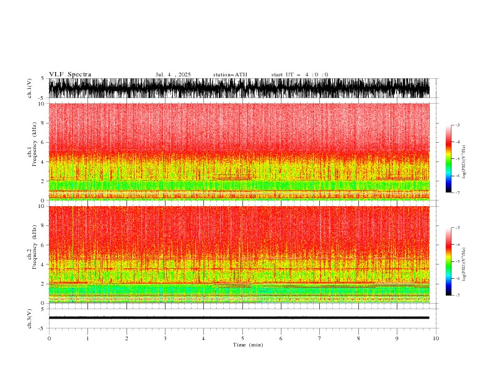Click the time-axis tick label "5"
Viewport: 491px width, 380px height.
pyautogui.click(x=242, y=338)
